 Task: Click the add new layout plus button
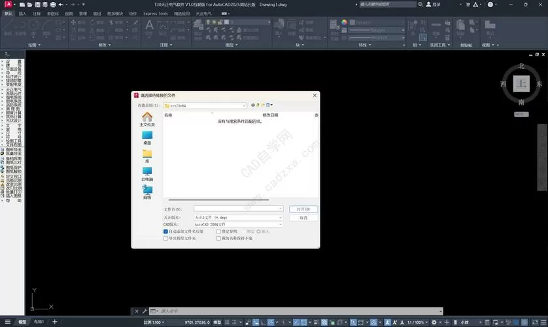click(54, 322)
